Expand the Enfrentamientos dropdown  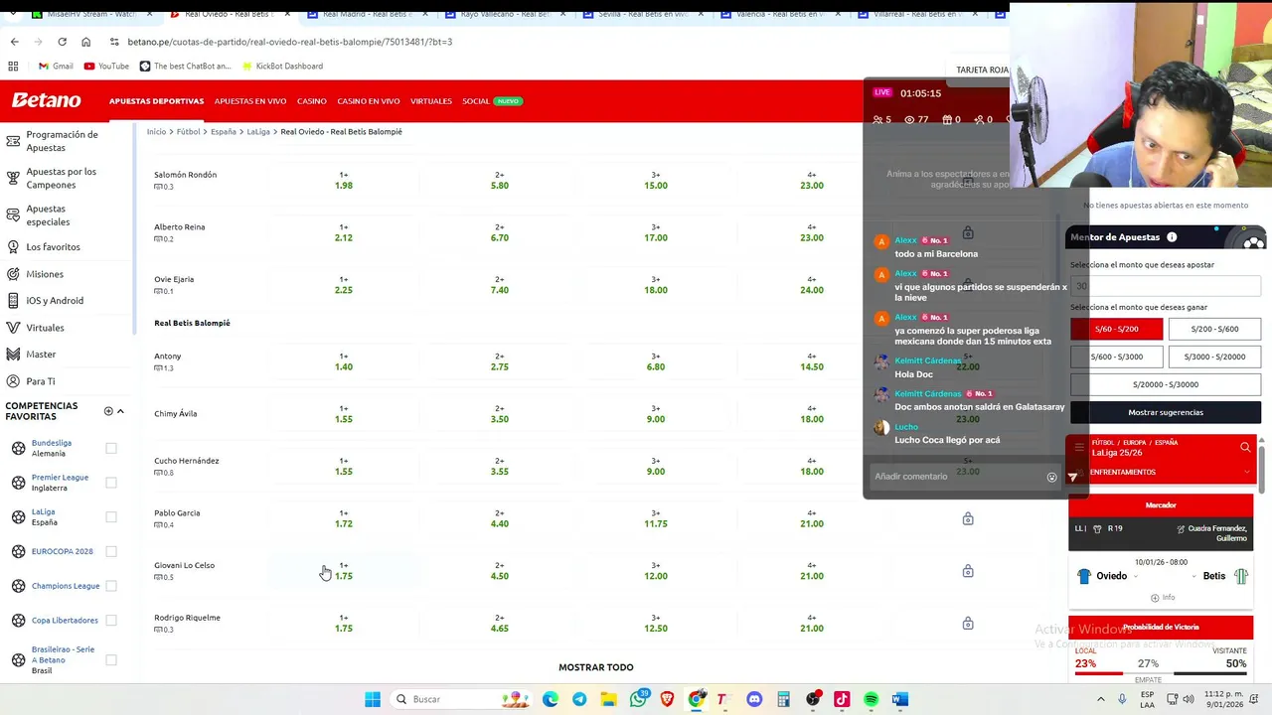coord(1245,473)
